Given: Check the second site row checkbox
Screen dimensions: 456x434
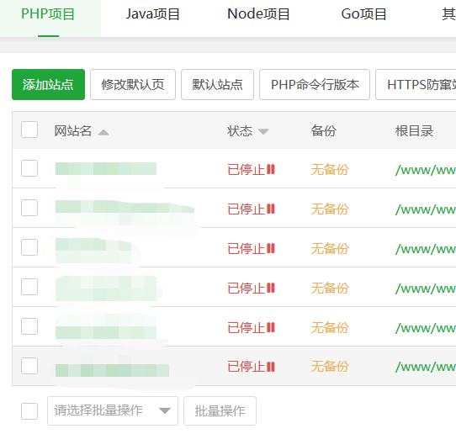Looking at the screenshot, I should [x=29, y=208].
